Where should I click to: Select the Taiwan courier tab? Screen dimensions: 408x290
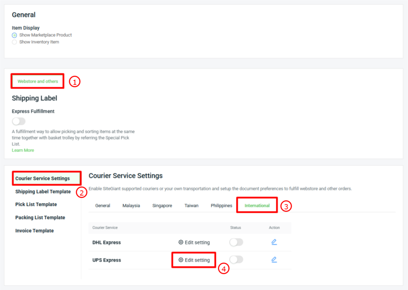pos(191,206)
